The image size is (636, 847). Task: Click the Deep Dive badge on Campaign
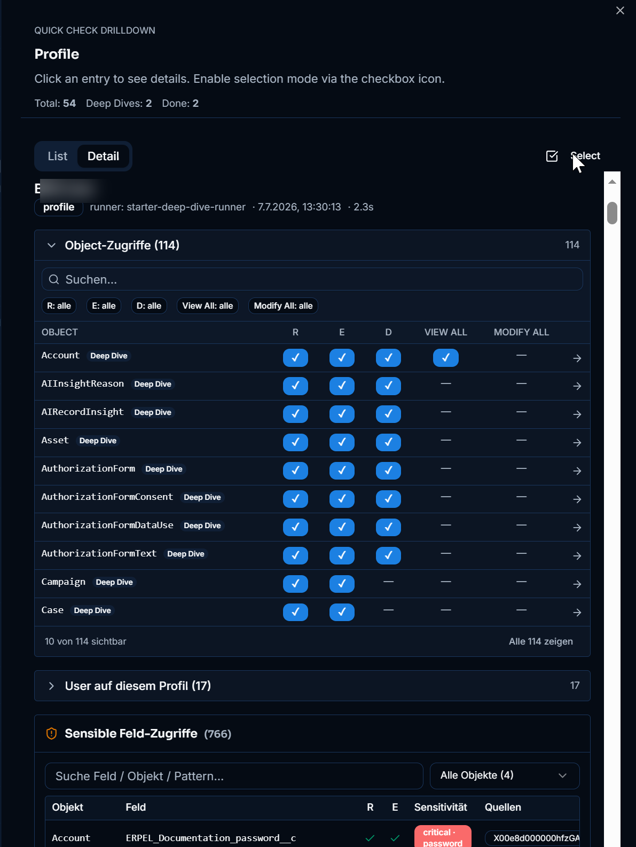coord(114,582)
